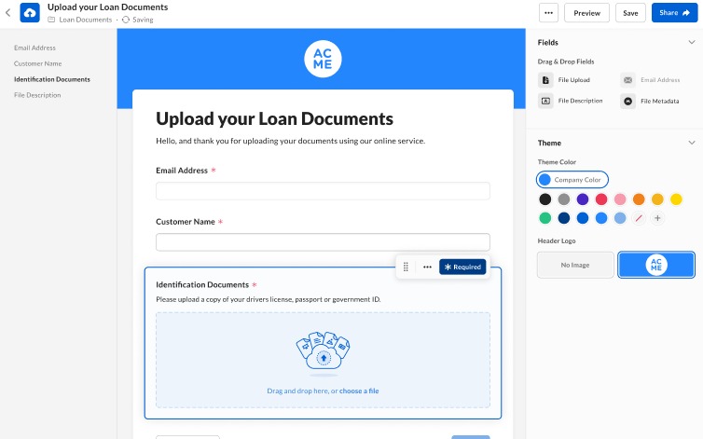
Task: Select the Email Address field icon
Action: tap(628, 80)
